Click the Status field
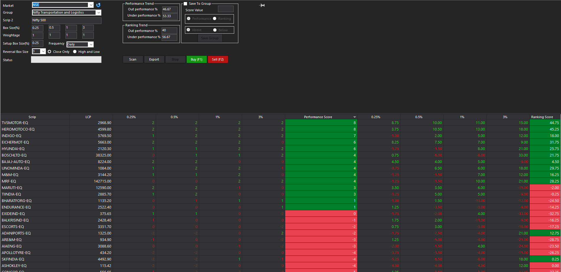561x272 pixels. click(x=66, y=60)
